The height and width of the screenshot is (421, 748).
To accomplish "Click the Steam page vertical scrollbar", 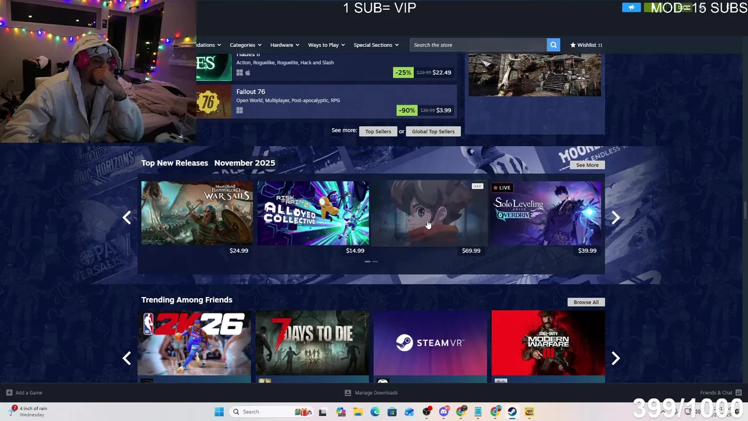I will [x=745, y=210].
